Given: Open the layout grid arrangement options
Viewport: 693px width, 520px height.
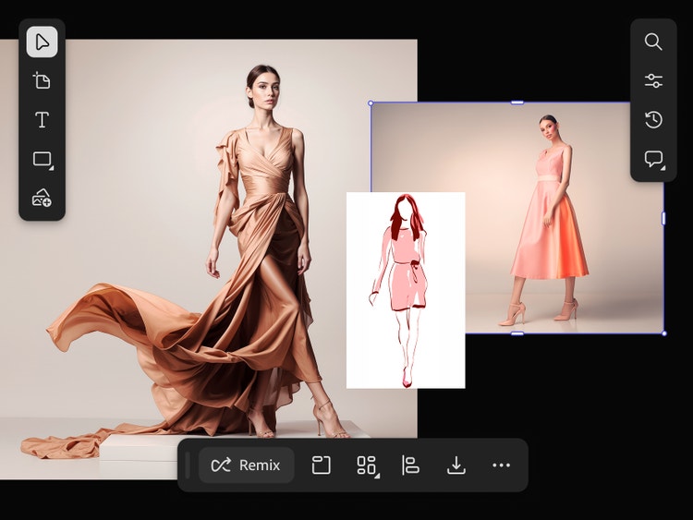Looking at the screenshot, I should coord(367,466).
